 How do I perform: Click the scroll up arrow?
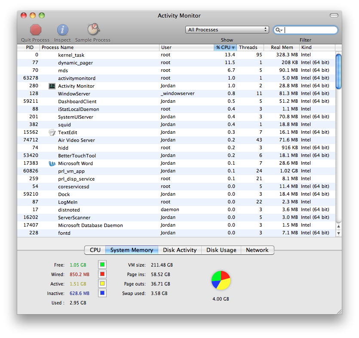click(x=338, y=226)
